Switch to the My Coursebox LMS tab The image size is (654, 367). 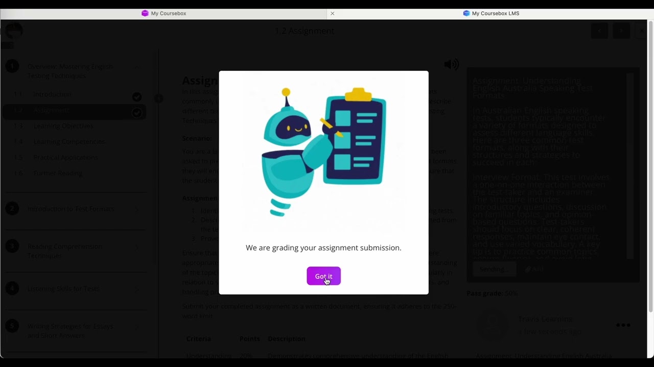pyautogui.click(x=491, y=13)
